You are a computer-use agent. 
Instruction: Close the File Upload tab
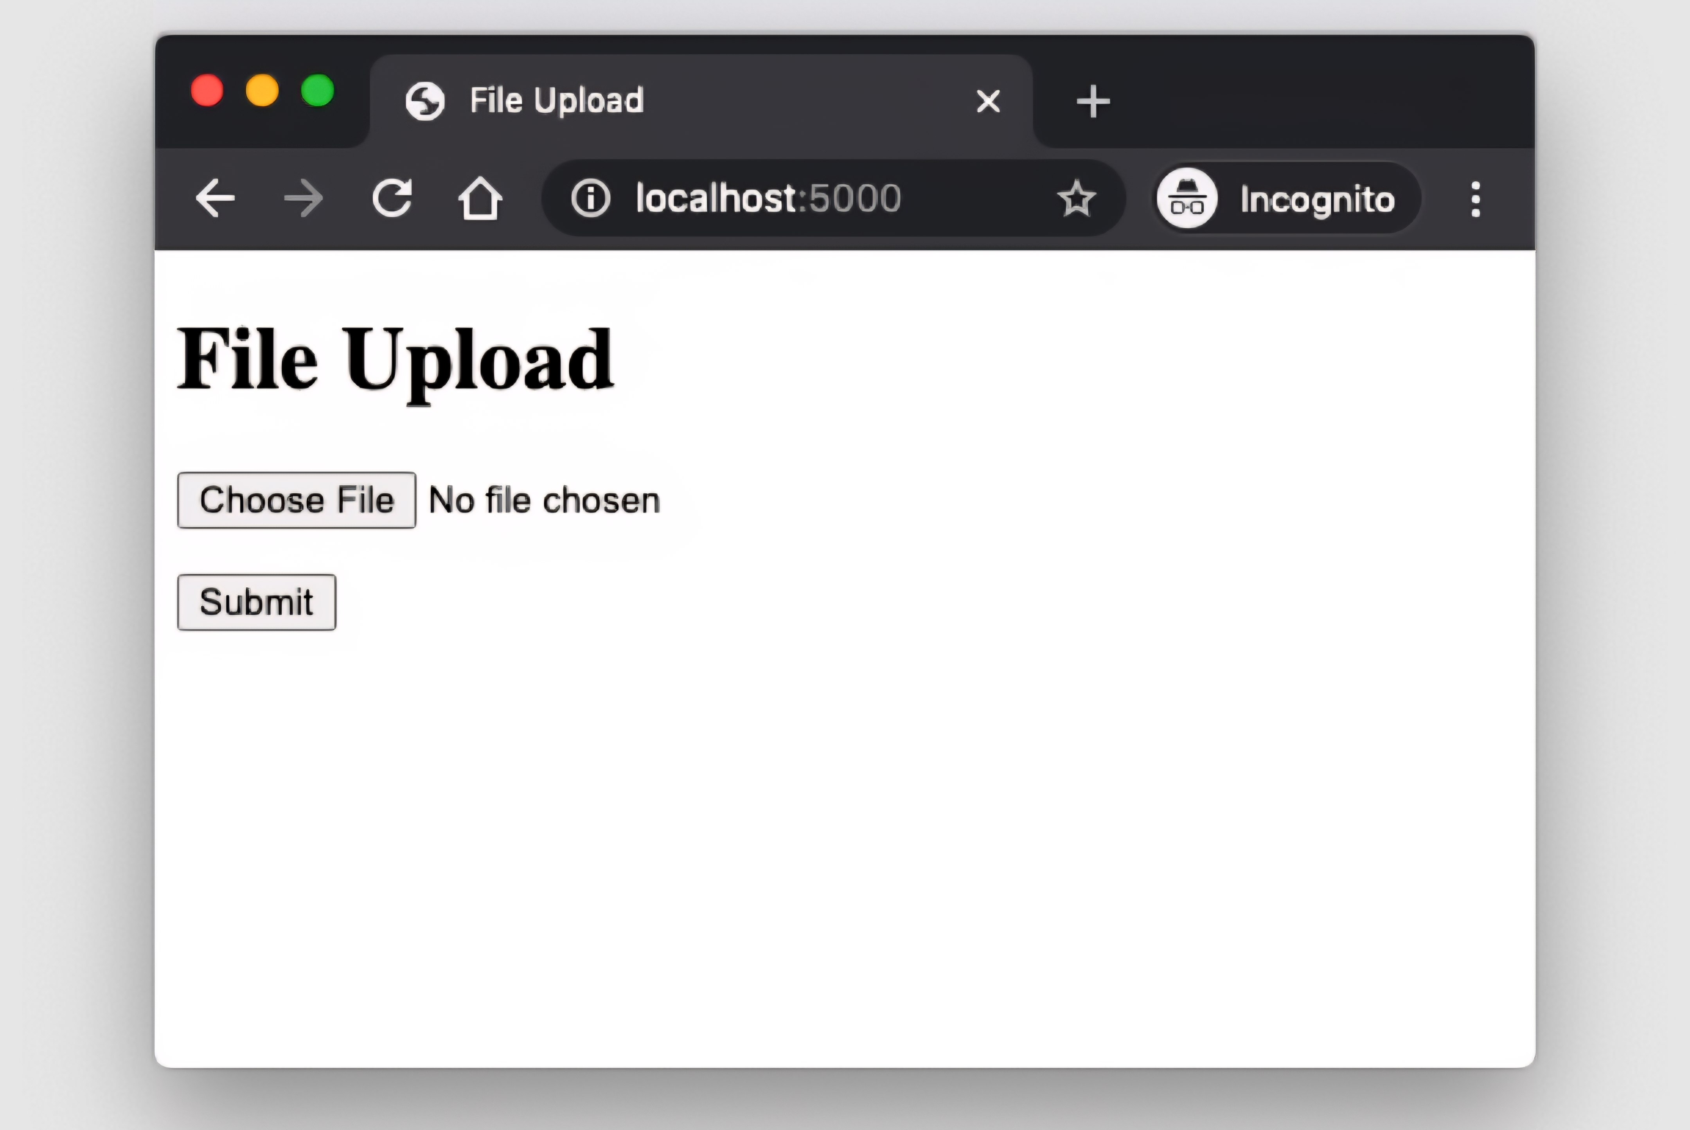pyautogui.click(x=988, y=101)
